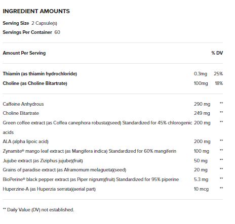Click the 100mg choline amount
The width and height of the screenshot is (235, 224).
tap(201, 83)
